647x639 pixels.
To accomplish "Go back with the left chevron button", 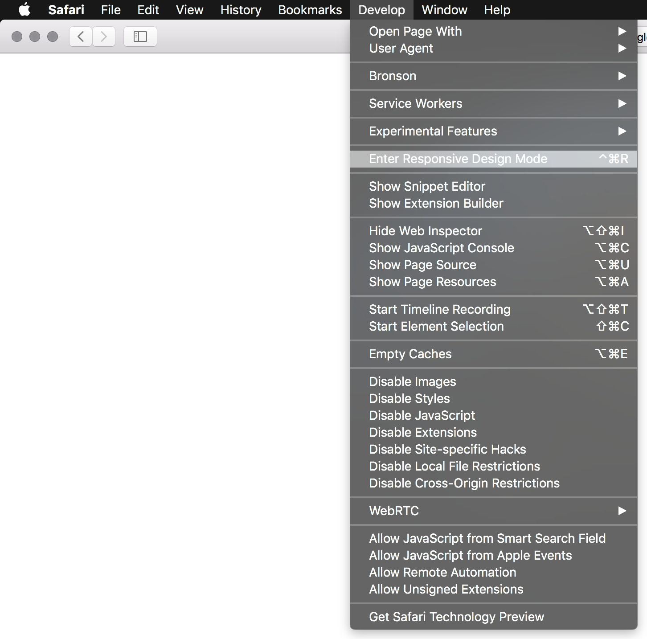I will (81, 37).
